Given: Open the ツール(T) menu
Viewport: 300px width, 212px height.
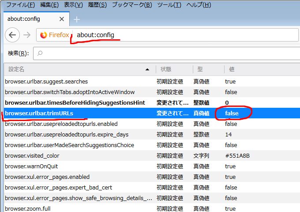Looking at the screenshot, I should pyautogui.click(x=169, y=5).
